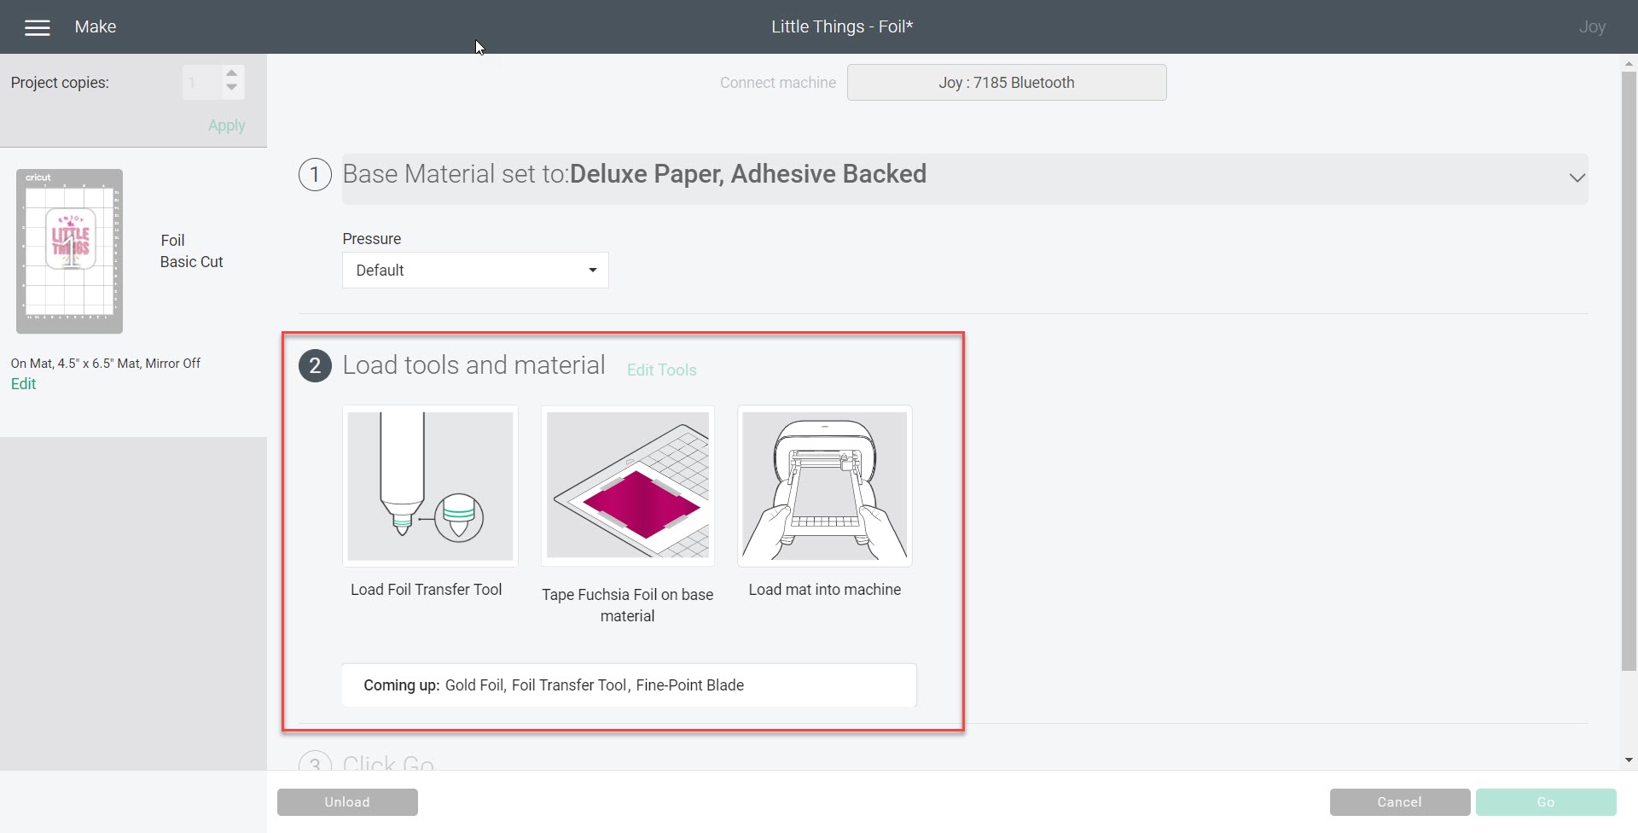
Task: Click the vertical scrollbar up arrow
Action: coord(1629,63)
